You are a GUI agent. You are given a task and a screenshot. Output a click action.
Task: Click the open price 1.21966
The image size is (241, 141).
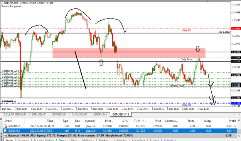107,131
